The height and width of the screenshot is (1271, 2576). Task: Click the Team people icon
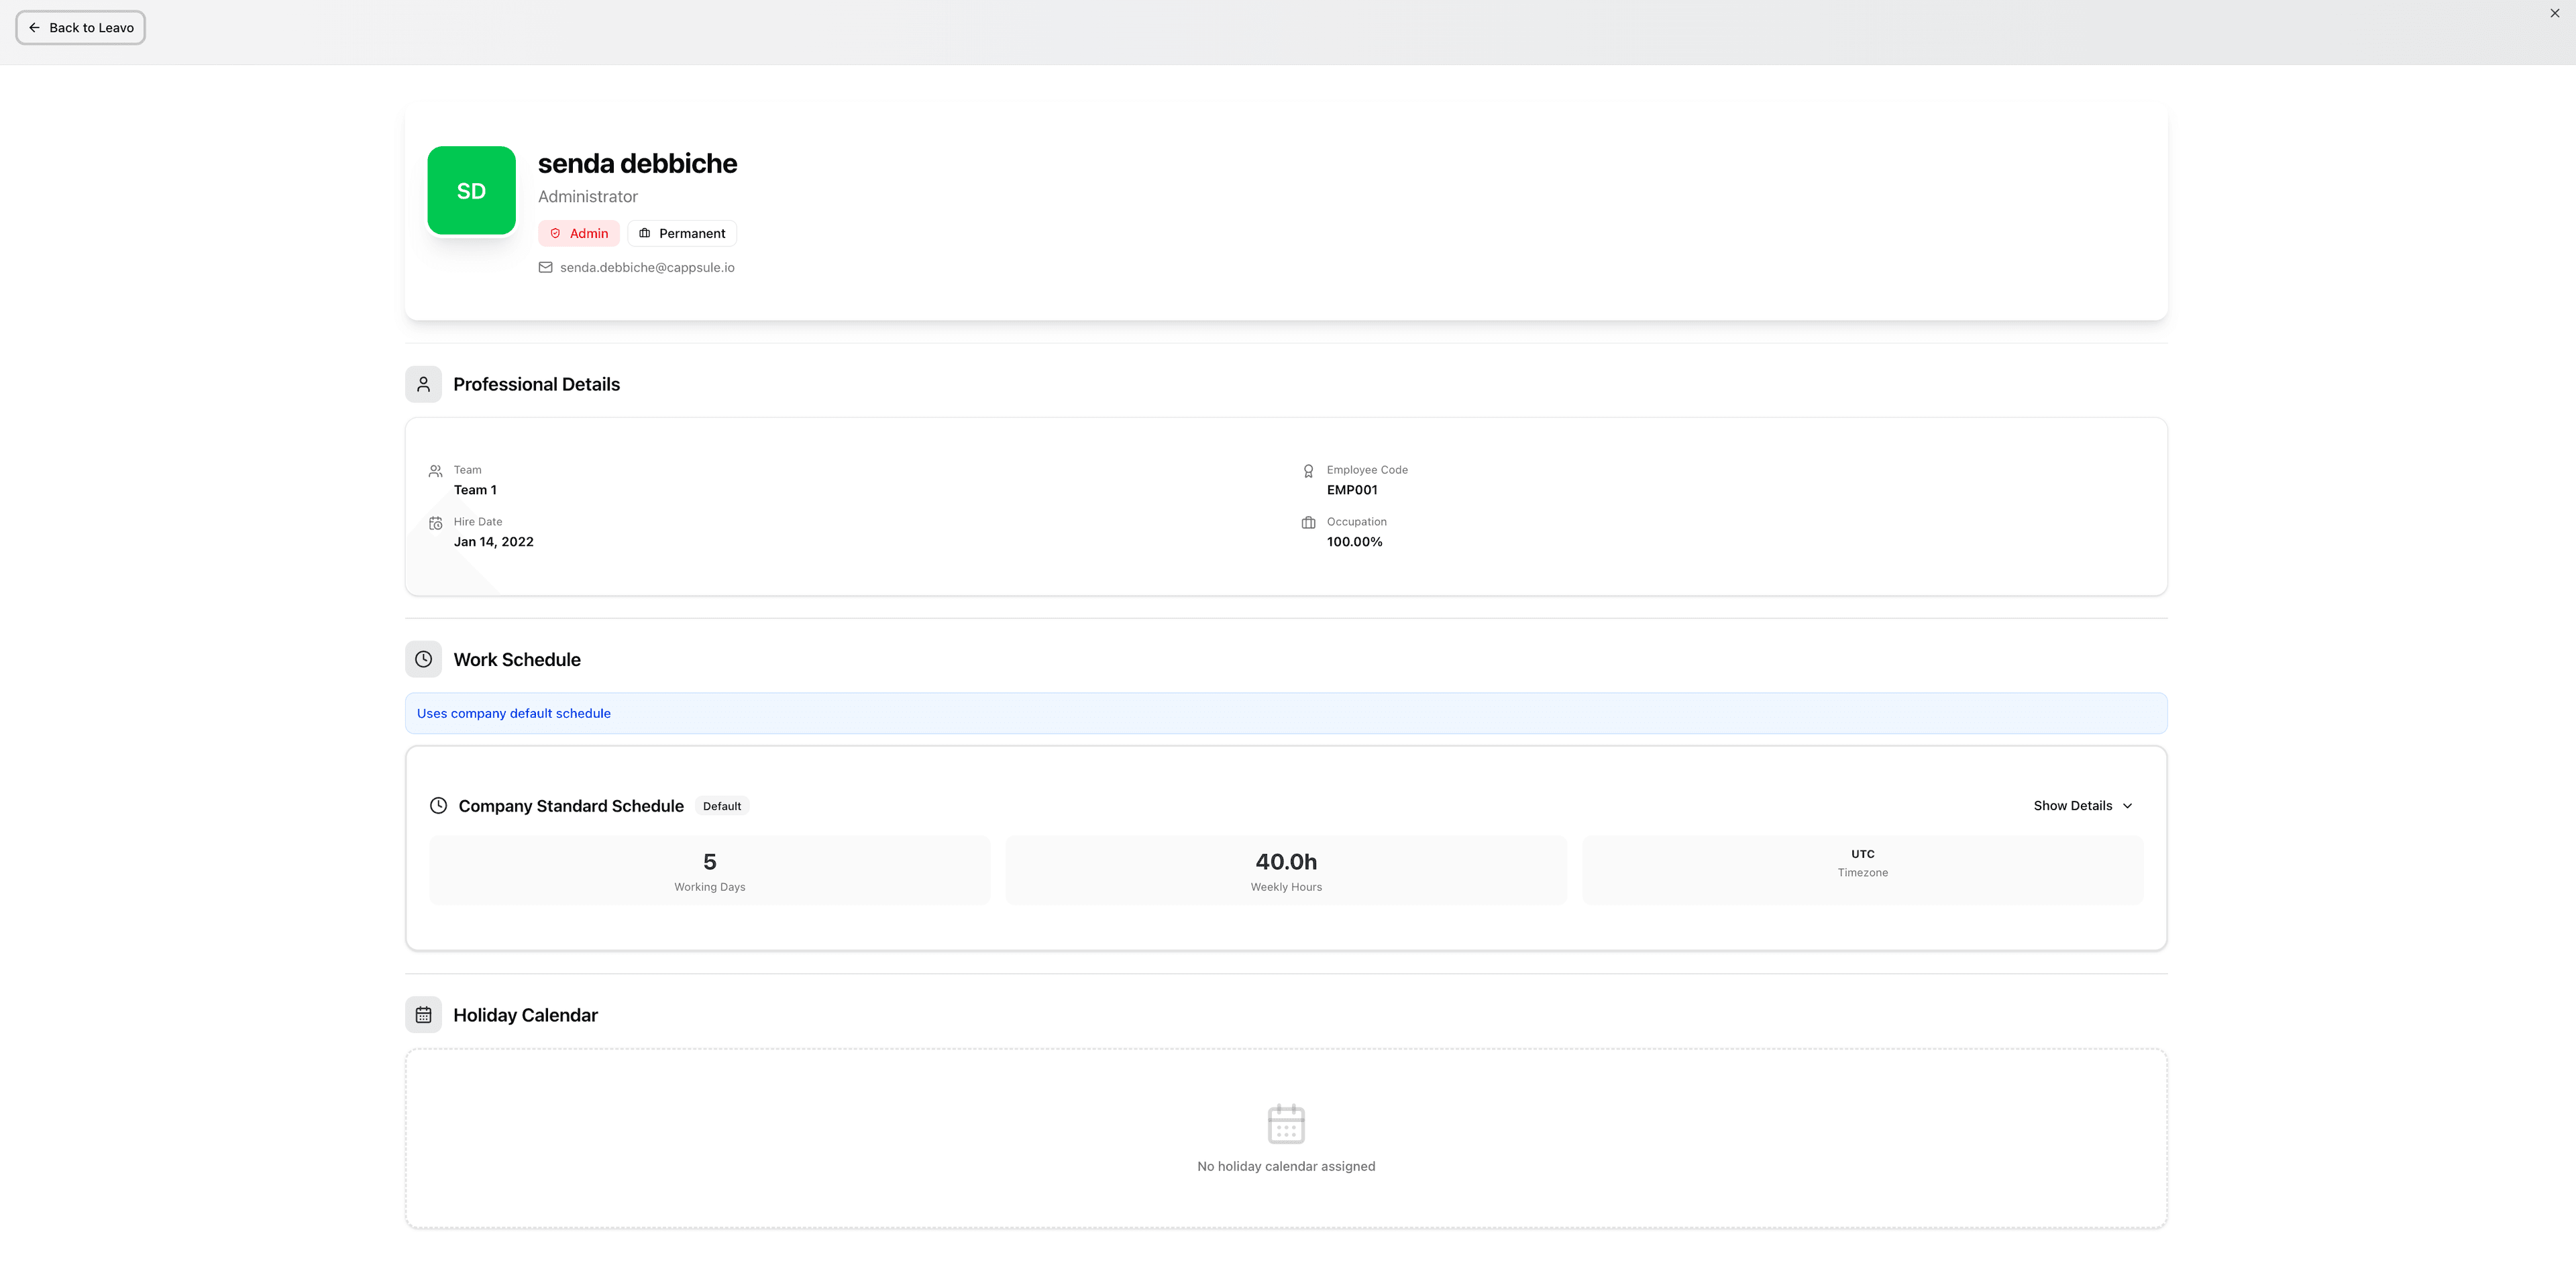point(435,471)
